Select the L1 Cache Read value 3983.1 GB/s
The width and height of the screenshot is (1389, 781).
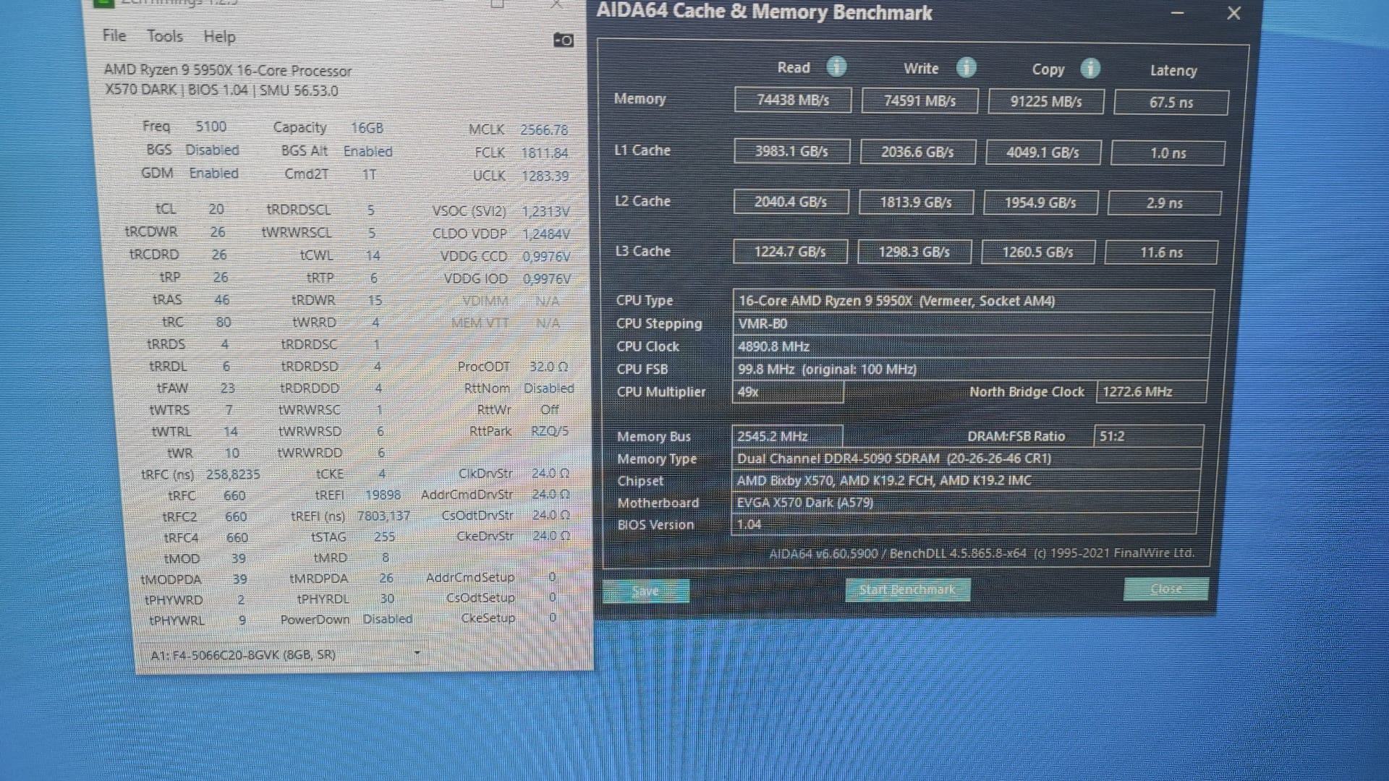pyautogui.click(x=791, y=151)
